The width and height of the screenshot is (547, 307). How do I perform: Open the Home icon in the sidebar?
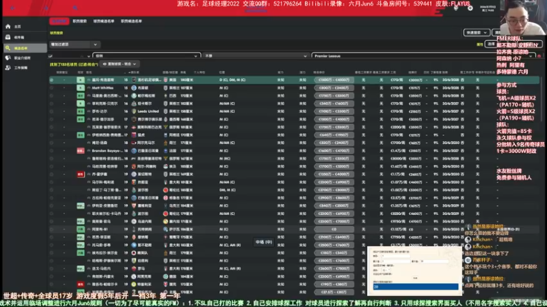tap(8, 27)
